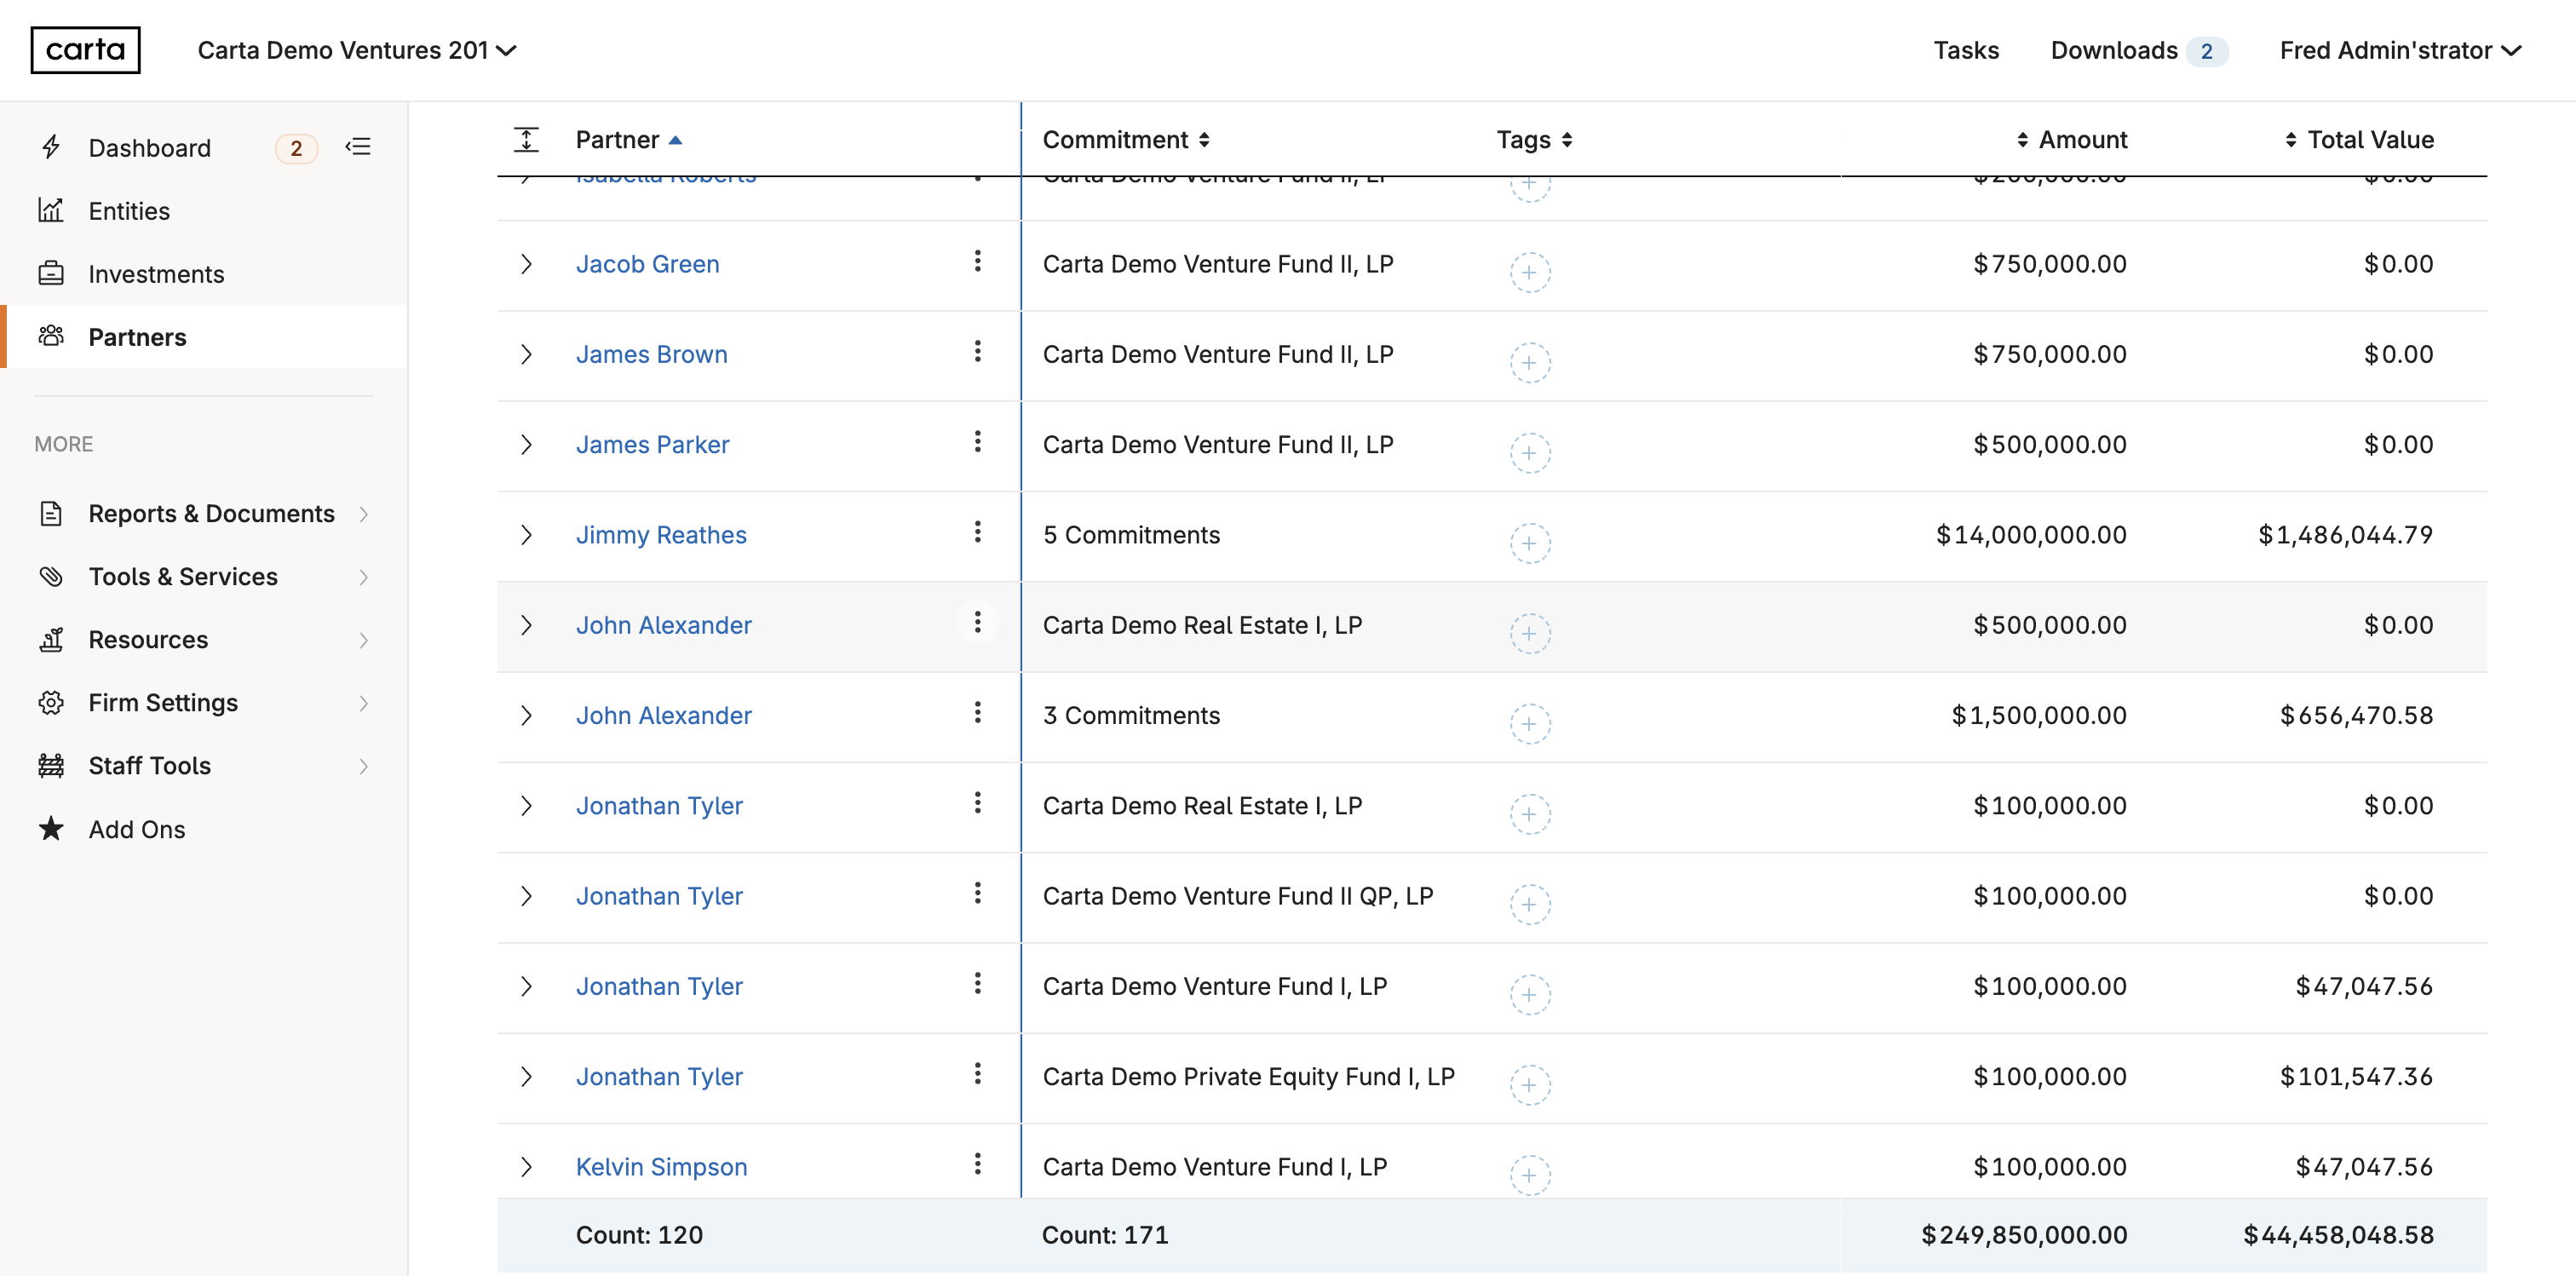The width and height of the screenshot is (2576, 1276).
Task: Expand Jonathan Tyler Private Equity Fund row
Action: tap(526, 1076)
